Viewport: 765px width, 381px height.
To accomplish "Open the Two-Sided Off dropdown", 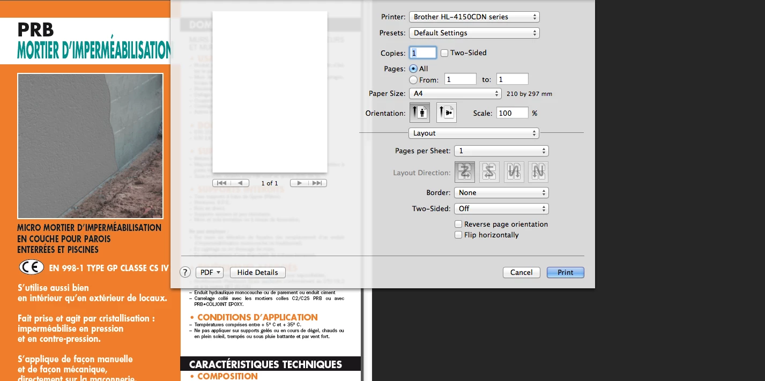I will (501, 208).
